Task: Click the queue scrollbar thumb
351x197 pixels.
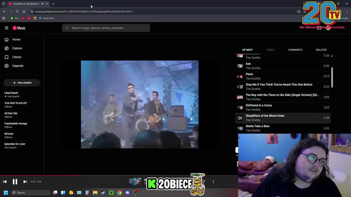Action: pos(332,78)
